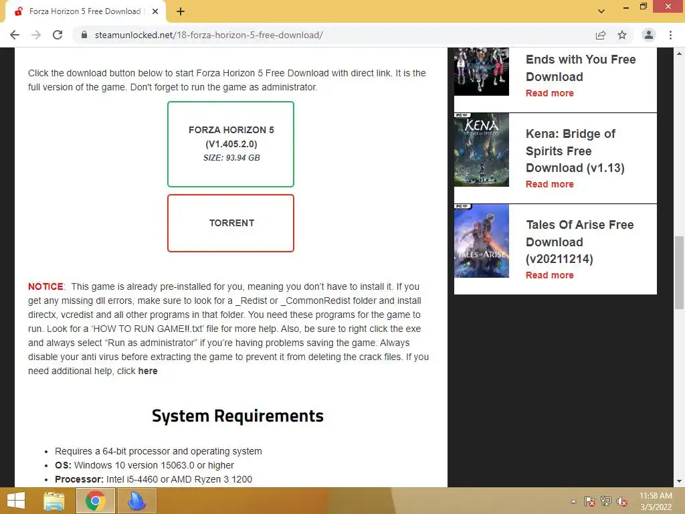Click 'Requires a 64-bit processor' line

(x=158, y=451)
